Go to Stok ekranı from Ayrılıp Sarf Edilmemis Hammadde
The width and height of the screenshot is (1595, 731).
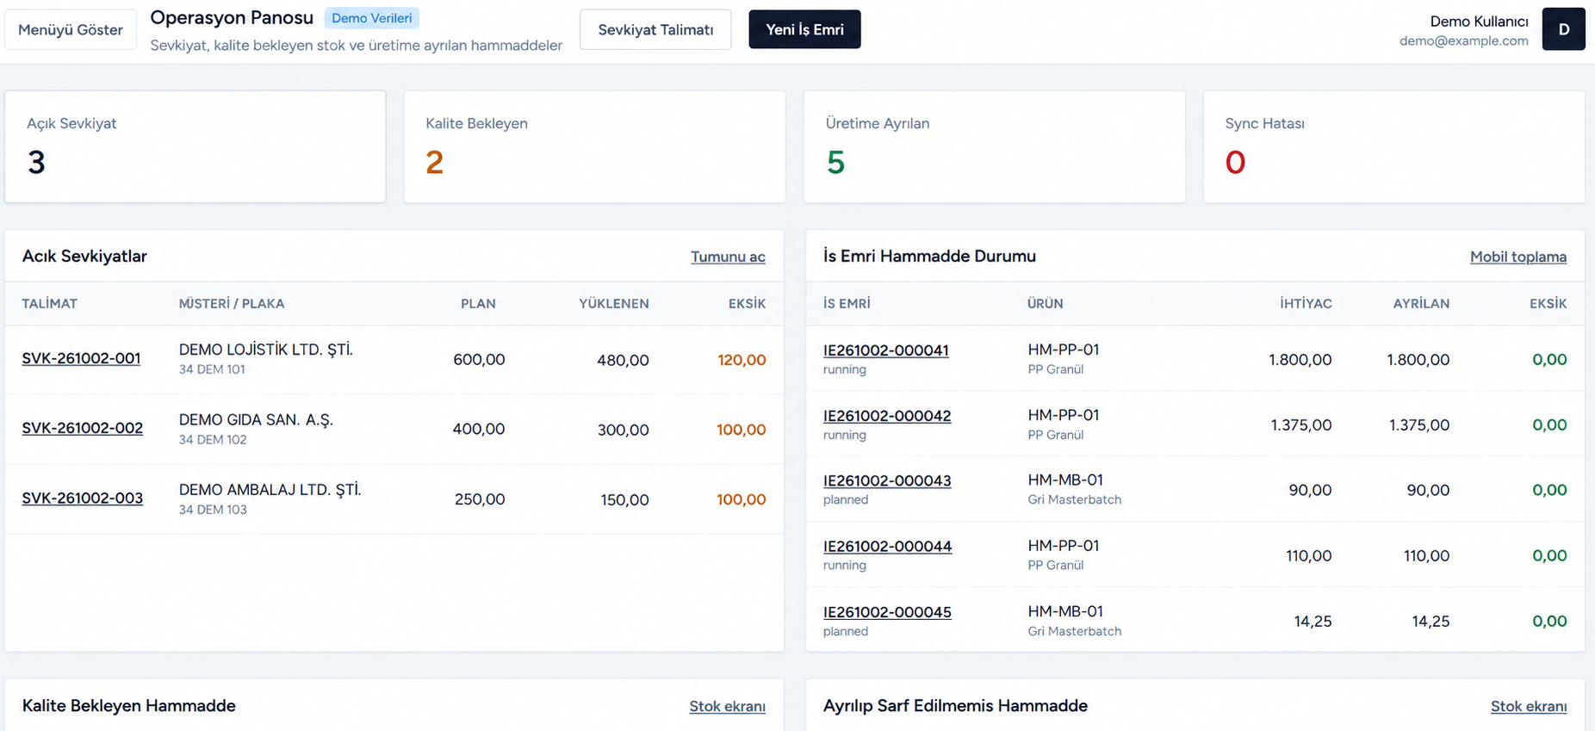[1528, 706]
